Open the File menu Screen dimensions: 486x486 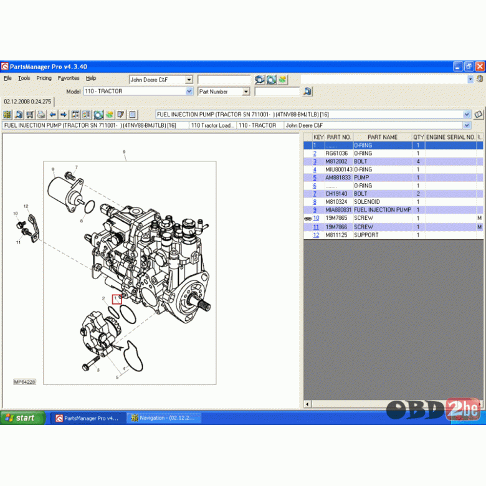(7, 78)
